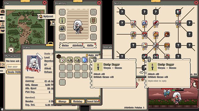Viewport: 199px width, 111px height.
Task: Switch to the Status tab
Action: click(65, 45)
